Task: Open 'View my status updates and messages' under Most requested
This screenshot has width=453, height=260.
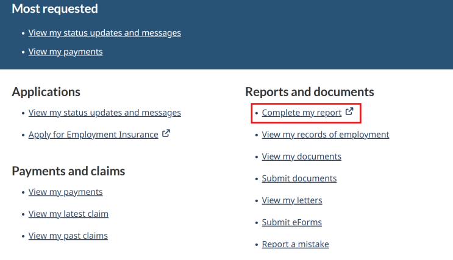Action: (105, 33)
